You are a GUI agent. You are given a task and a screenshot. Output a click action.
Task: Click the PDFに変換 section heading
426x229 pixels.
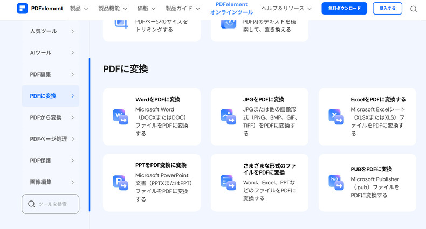[x=125, y=69]
